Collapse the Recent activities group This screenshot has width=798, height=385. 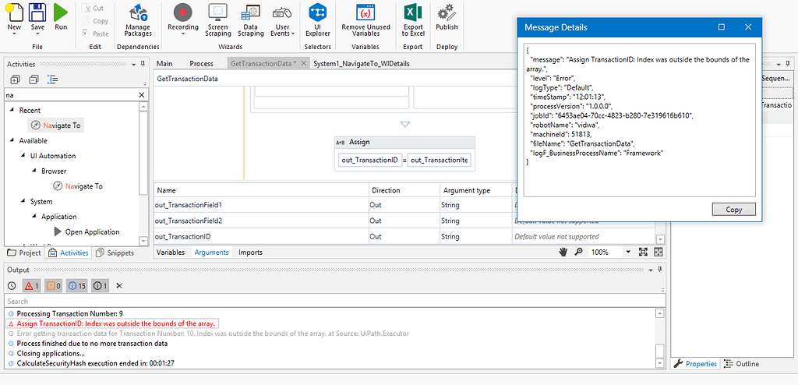coord(12,111)
